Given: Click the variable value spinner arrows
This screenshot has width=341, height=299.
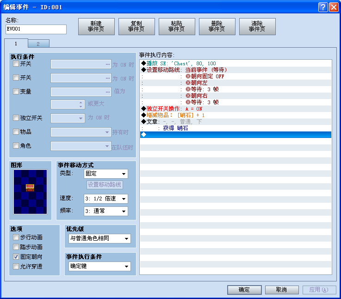Looking at the screenshot, I should [x=81, y=105].
